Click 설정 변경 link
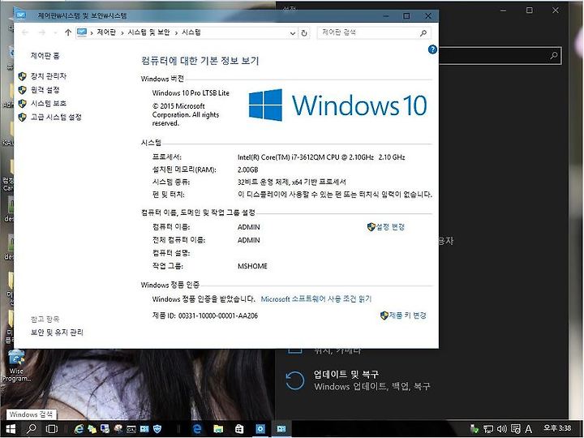This screenshot has width=584, height=438. point(390,227)
